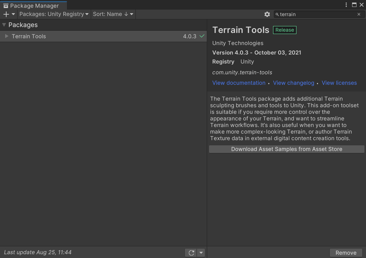
Task: Click the Release tag badge
Action: click(x=284, y=30)
